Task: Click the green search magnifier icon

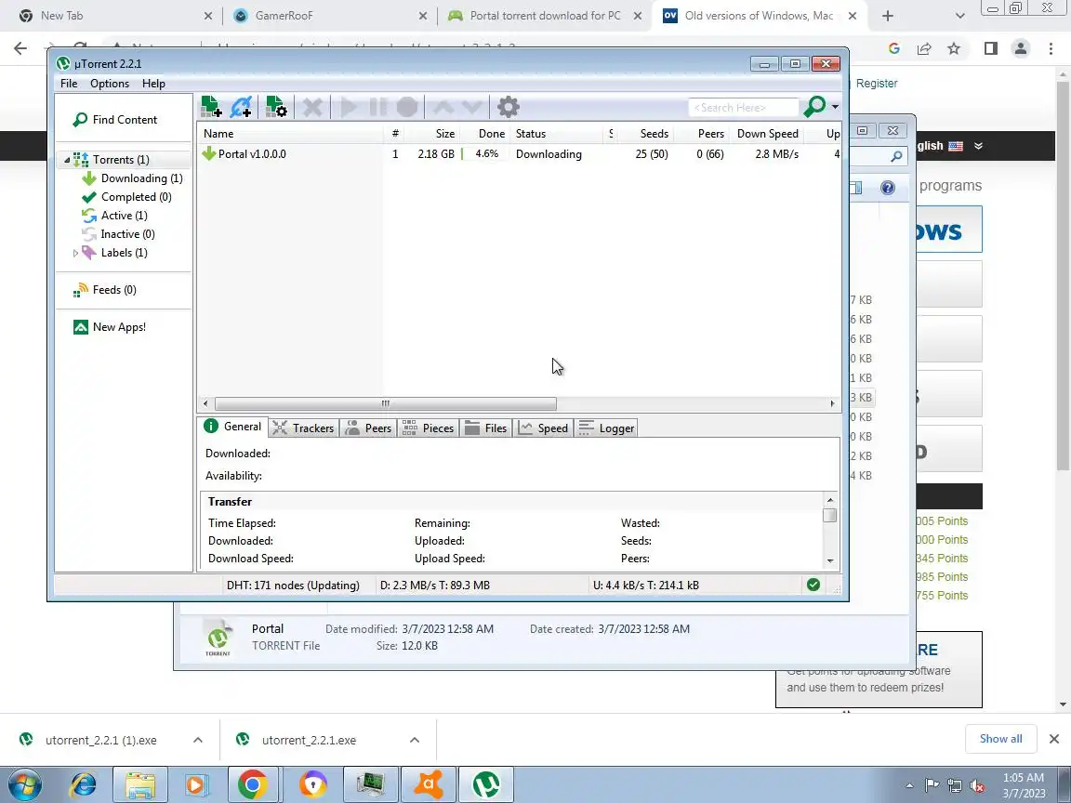Action: [x=814, y=107]
